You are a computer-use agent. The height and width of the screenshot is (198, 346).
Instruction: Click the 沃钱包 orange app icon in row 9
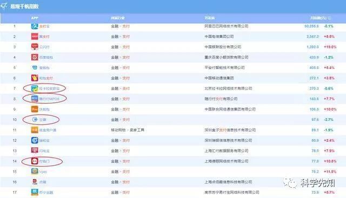click(35, 109)
